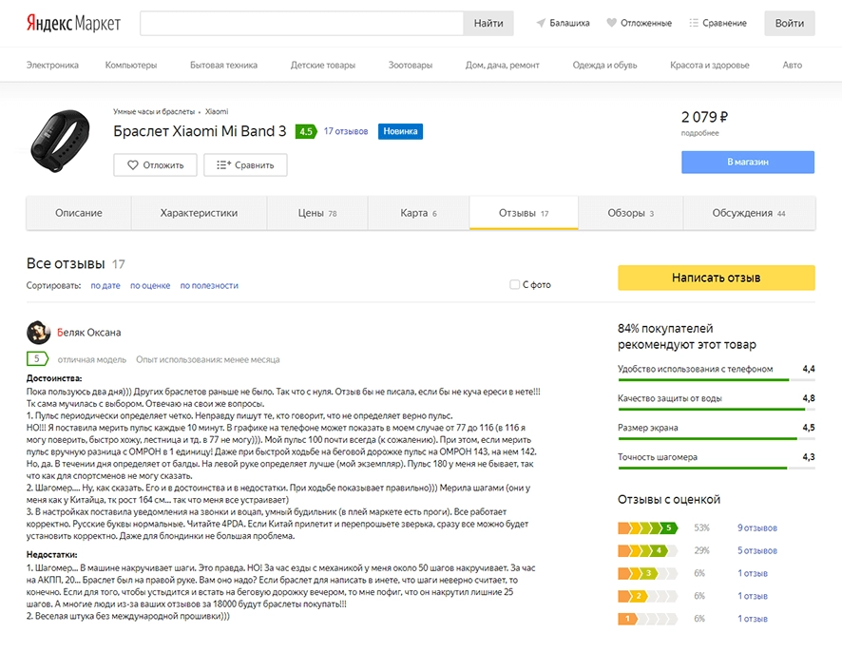
Task: Open the Отложенные link in header
Action: pyautogui.click(x=646, y=23)
